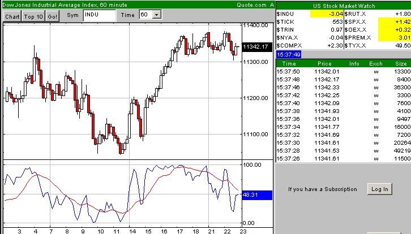Screen dimensions: 411x234
Task: Click the Chart button
Action: click(x=12, y=16)
